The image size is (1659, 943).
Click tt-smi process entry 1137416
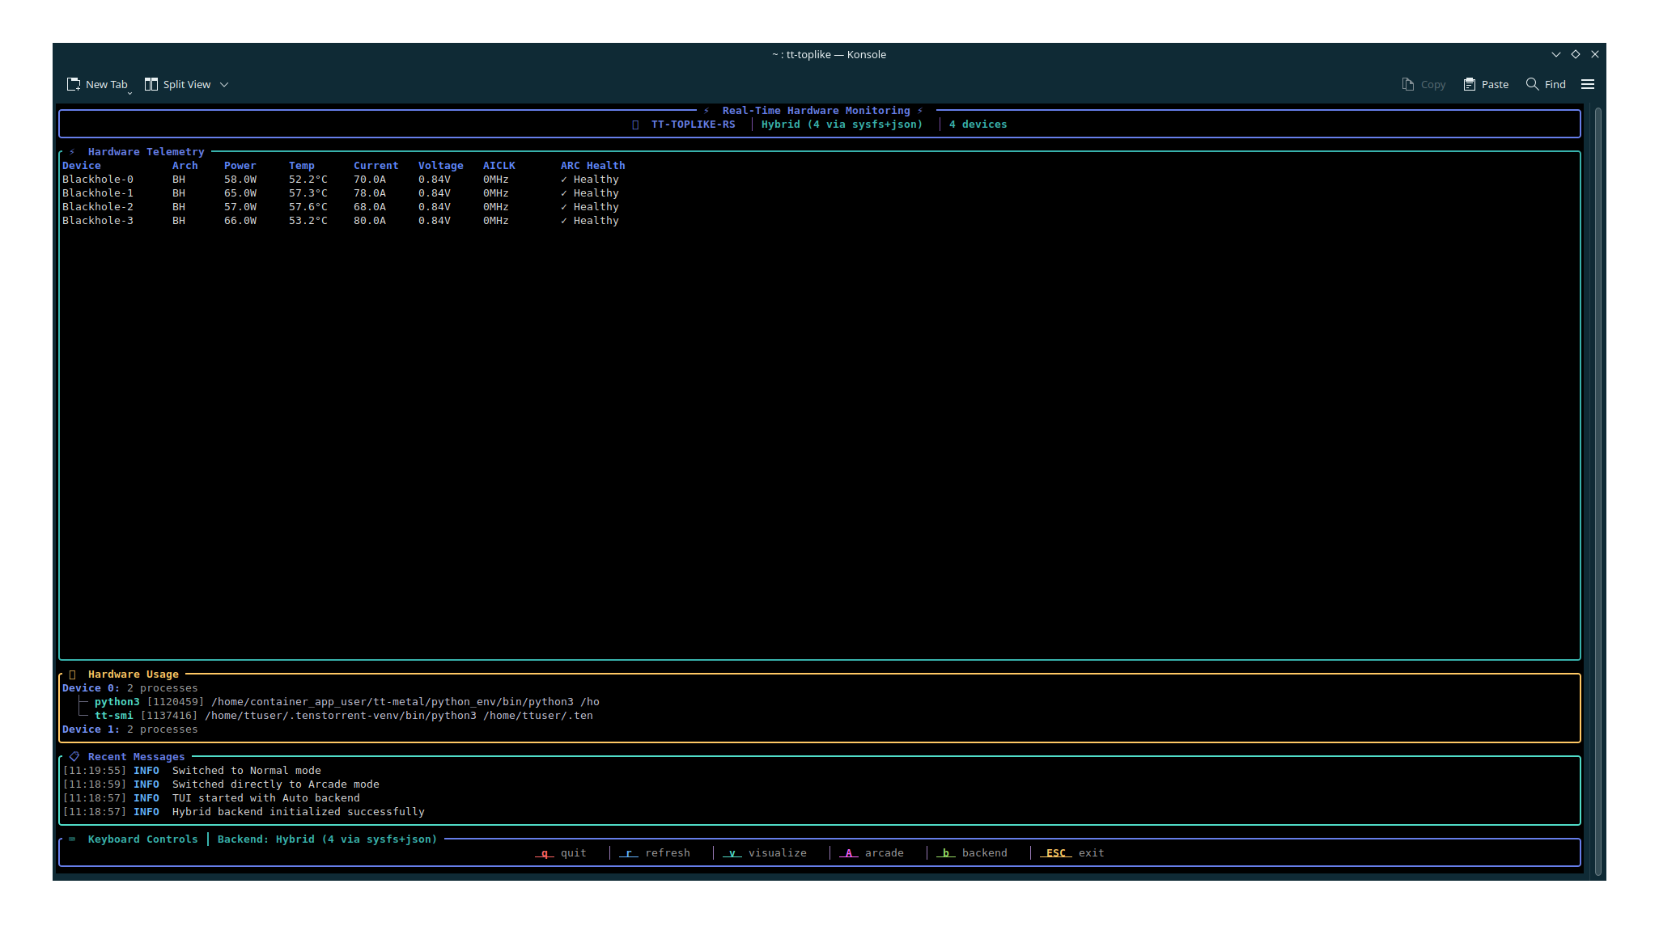click(x=344, y=716)
